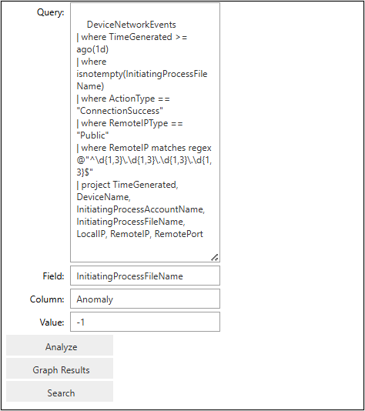Viewport: 365px width, 411px height.
Task: Select the Column input with Anomaly
Action: point(145,299)
